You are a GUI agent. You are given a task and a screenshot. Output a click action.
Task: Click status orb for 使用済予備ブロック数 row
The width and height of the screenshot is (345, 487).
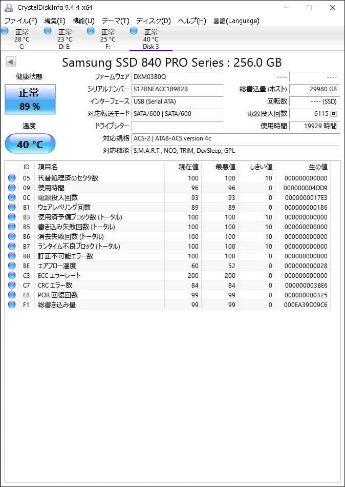(12, 217)
